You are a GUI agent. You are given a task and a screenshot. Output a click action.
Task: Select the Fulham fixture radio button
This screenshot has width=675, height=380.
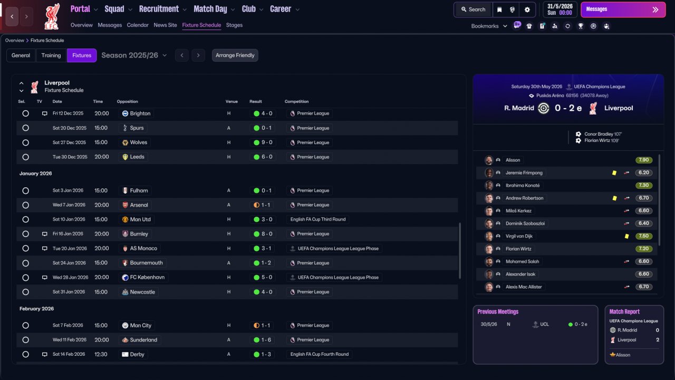tap(25, 191)
